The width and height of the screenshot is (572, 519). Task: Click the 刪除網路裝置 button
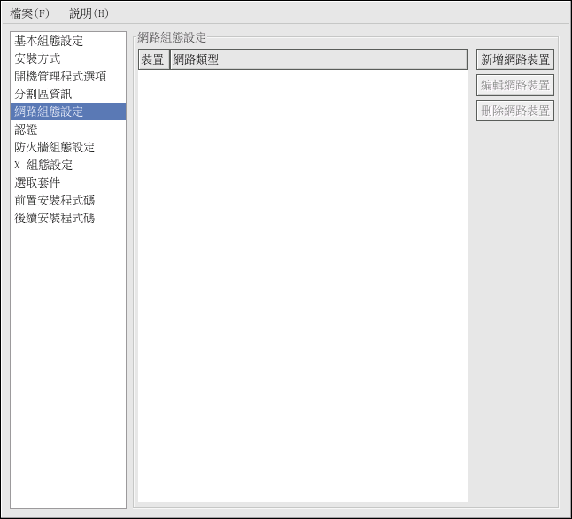[514, 111]
